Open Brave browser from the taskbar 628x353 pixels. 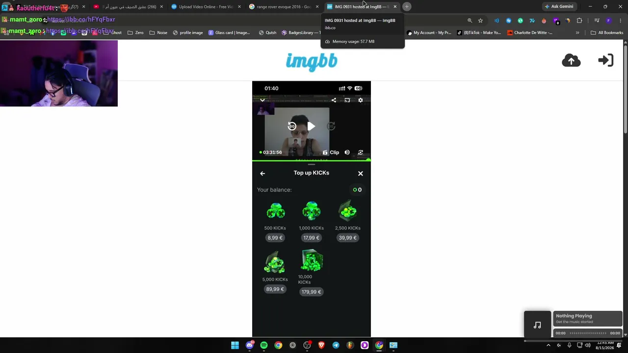pyautogui.click(x=321, y=345)
